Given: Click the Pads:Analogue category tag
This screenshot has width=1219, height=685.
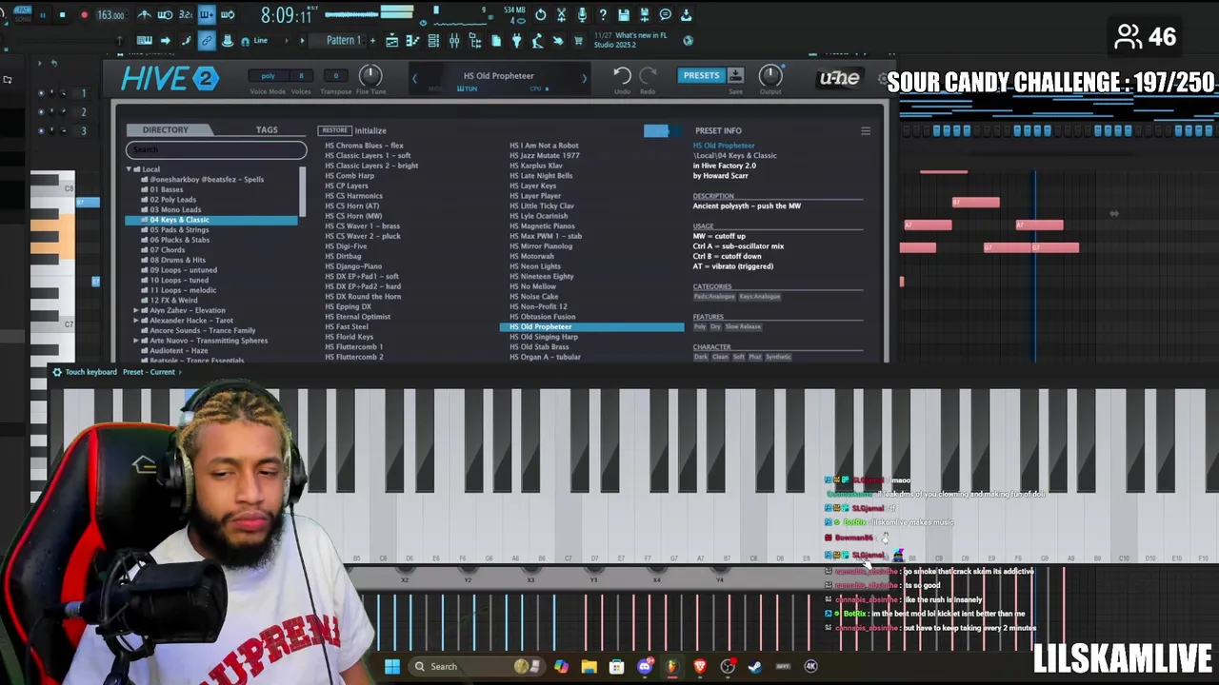Looking at the screenshot, I should click(x=714, y=297).
